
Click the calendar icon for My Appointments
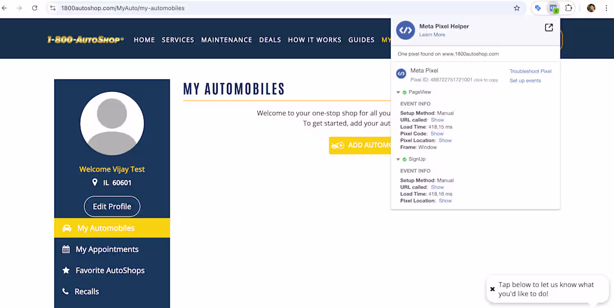pos(66,249)
